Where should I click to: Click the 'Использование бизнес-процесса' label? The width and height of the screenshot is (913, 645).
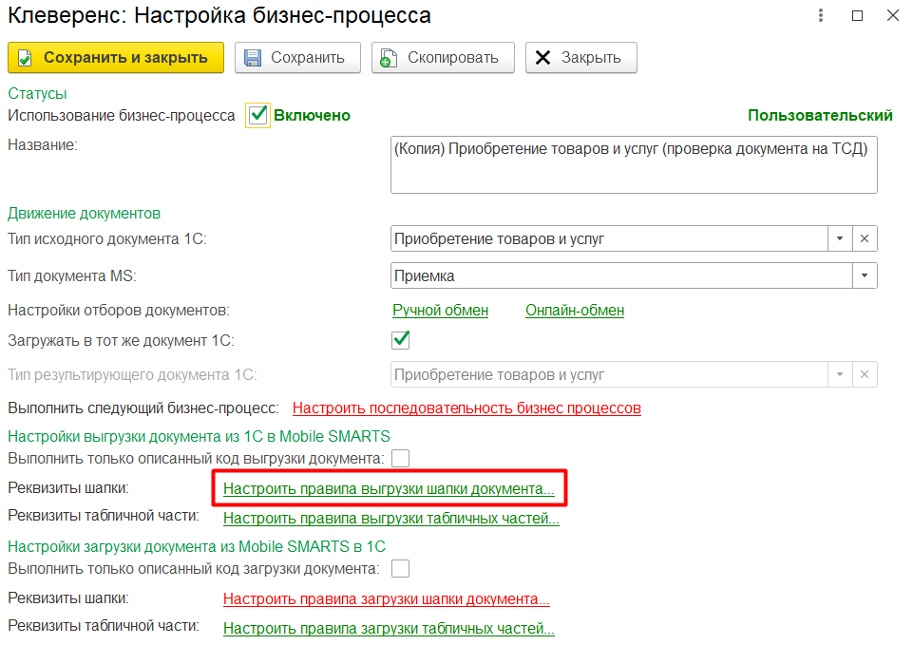point(121,115)
